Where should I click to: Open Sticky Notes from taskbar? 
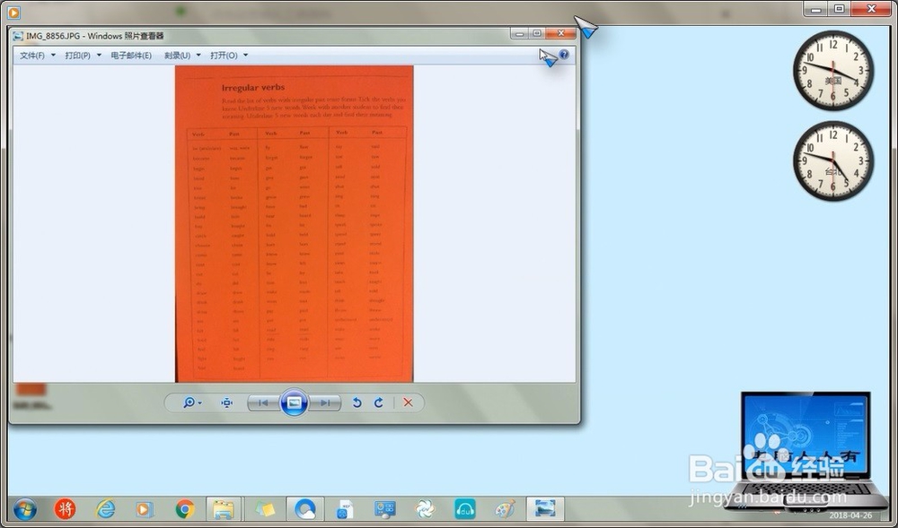tap(264, 508)
